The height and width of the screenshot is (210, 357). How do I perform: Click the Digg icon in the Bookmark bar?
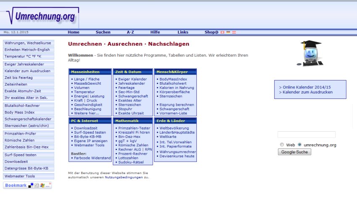[36, 185]
